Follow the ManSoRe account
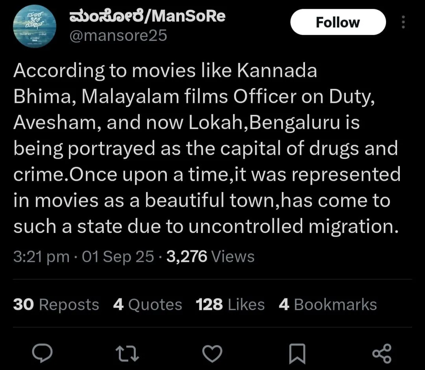The width and height of the screenshot is (425, 370). (338, 22)
